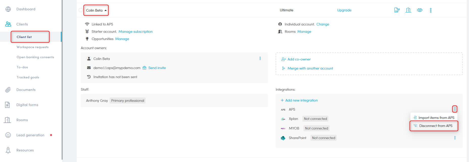Click the APS integration three-dot menu
469x162 pixels.
point(455,109)
